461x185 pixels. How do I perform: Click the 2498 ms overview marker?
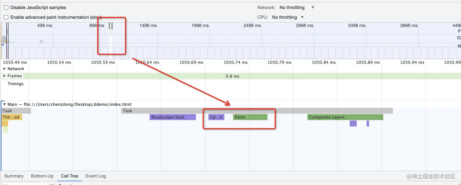(252, 26)
